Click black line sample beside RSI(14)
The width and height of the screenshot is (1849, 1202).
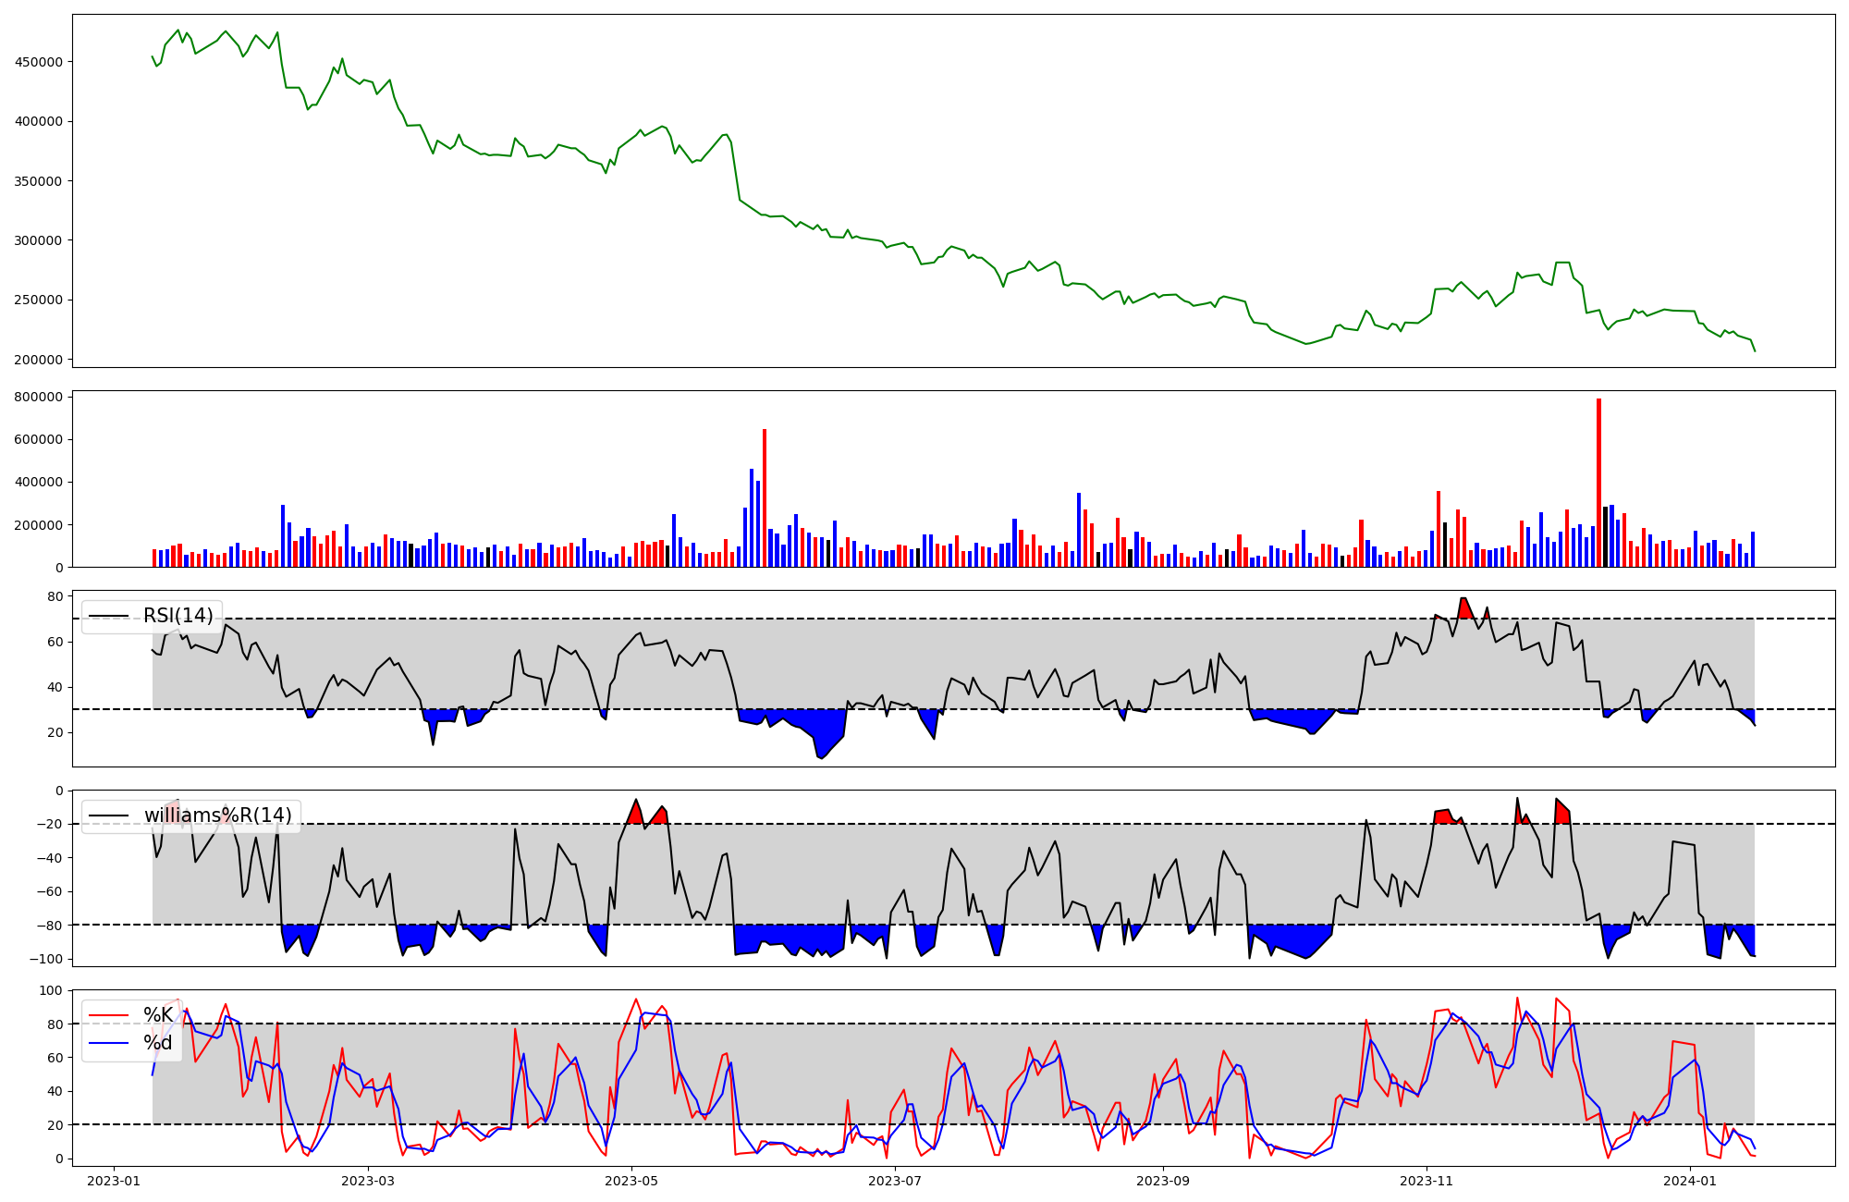click(108, 616)
